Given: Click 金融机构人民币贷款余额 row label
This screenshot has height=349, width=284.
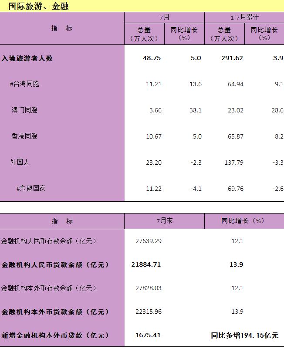Looking at the screenshot, I should pyautogui.click(x=55, y=265).
